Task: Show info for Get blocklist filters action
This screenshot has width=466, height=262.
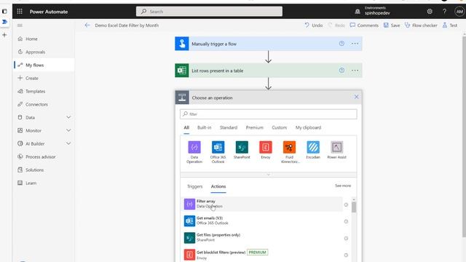Action: click(x=346, y=255)
